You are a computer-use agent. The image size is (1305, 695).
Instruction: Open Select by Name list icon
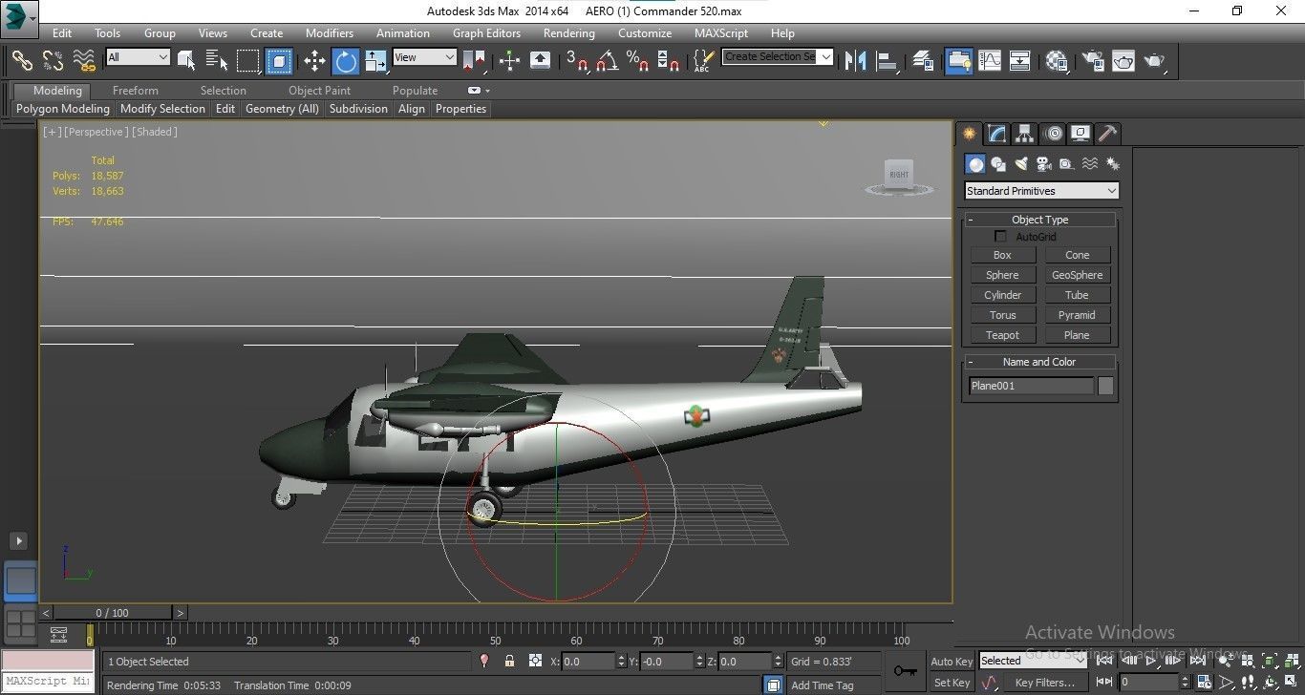(217, 60)
